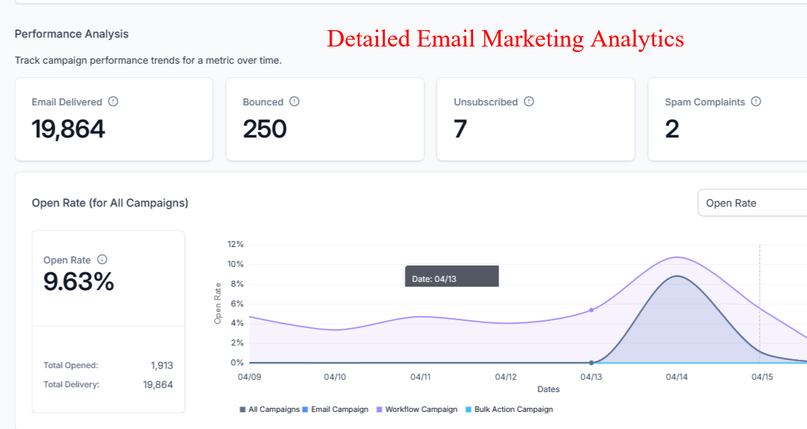The height and width of the screenshot is (429, 807).
Task: Open the Unsubscribed info tooltip icon
Action: tap(529, 101)
